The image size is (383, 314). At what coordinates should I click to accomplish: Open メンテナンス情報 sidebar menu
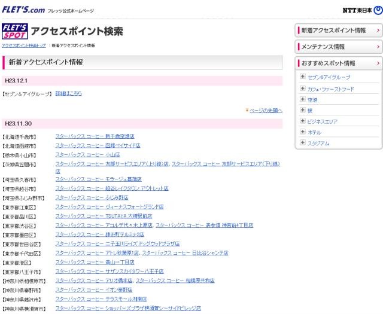pyautogui.click(x=339, y=47)
